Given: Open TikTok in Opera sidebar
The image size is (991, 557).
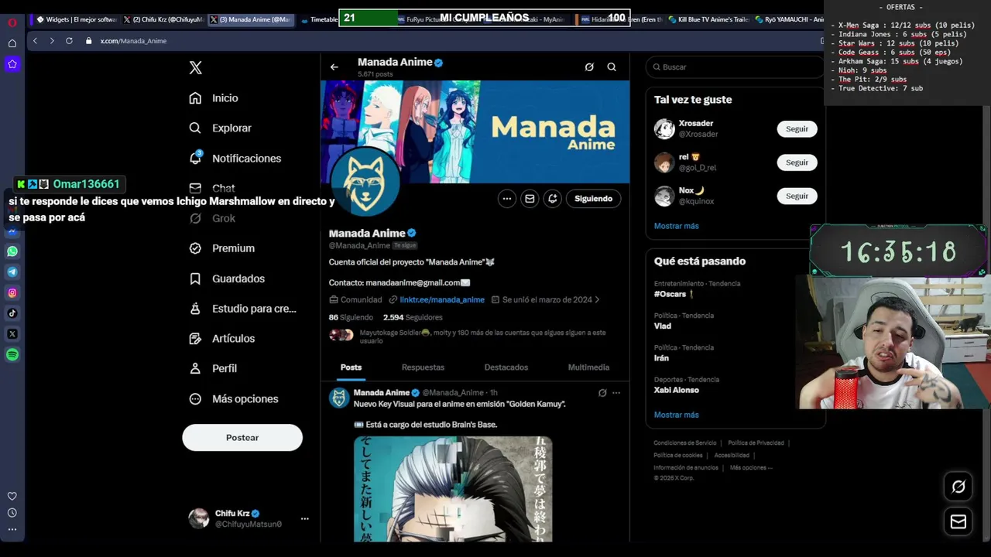Looking at the screenshot, I should 12,313.
